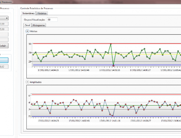Click '17/01/2012 14:01:16' label under Amplitudes chart
The image size is (181, 138).
coord(110,121)
